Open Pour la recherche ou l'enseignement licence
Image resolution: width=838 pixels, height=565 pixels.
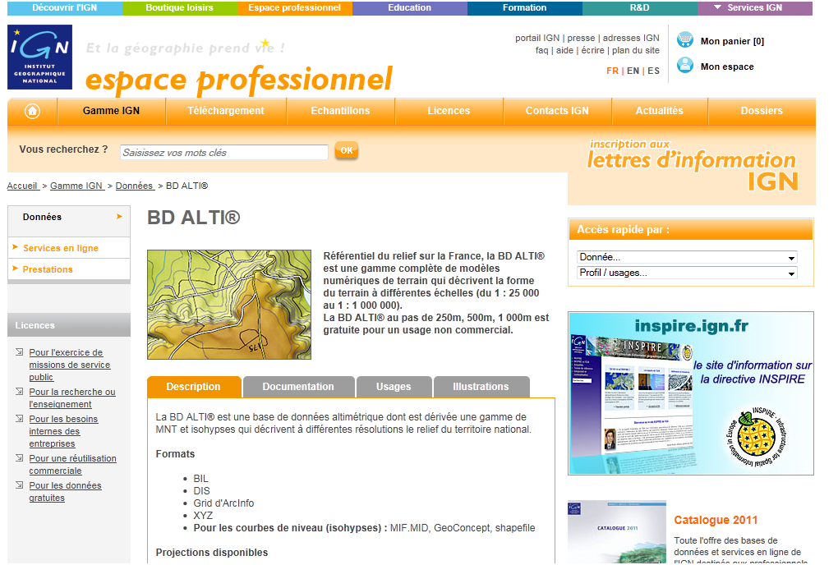coord(72,397)
